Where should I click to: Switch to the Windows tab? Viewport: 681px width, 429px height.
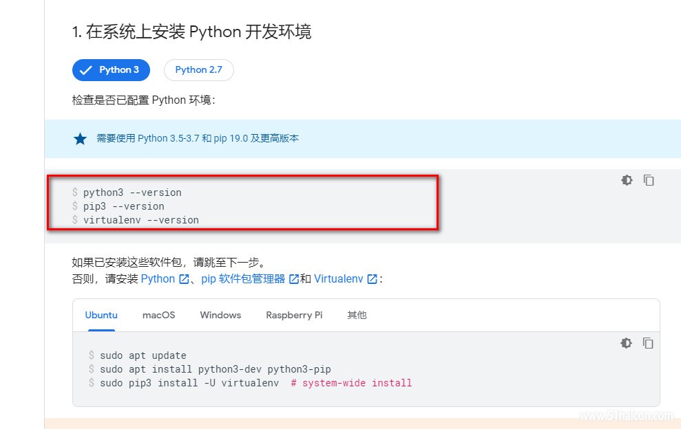point(220,316)
